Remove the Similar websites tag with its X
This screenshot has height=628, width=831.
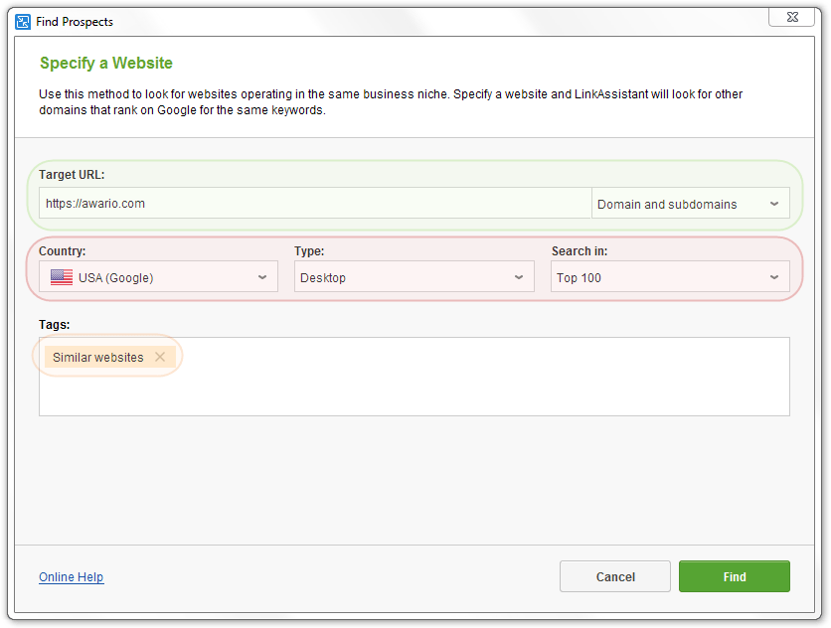[x=160, y=358]
